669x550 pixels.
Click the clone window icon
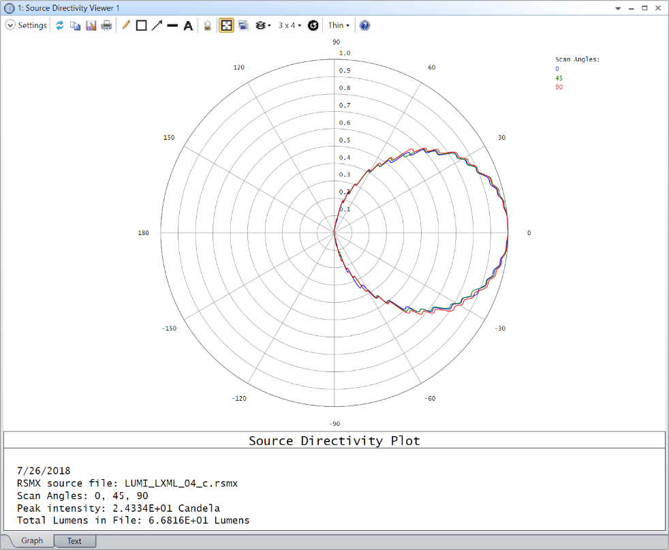coord(244,25)
